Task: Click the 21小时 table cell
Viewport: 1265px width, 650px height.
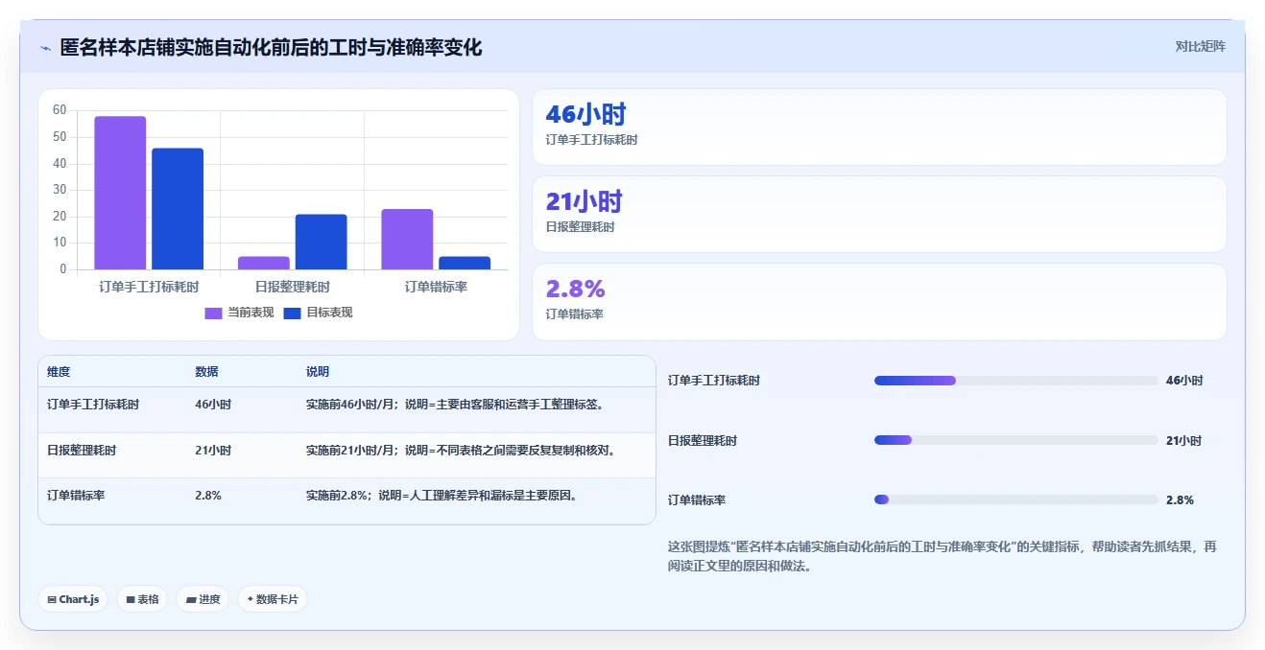Action: point(213,451)
